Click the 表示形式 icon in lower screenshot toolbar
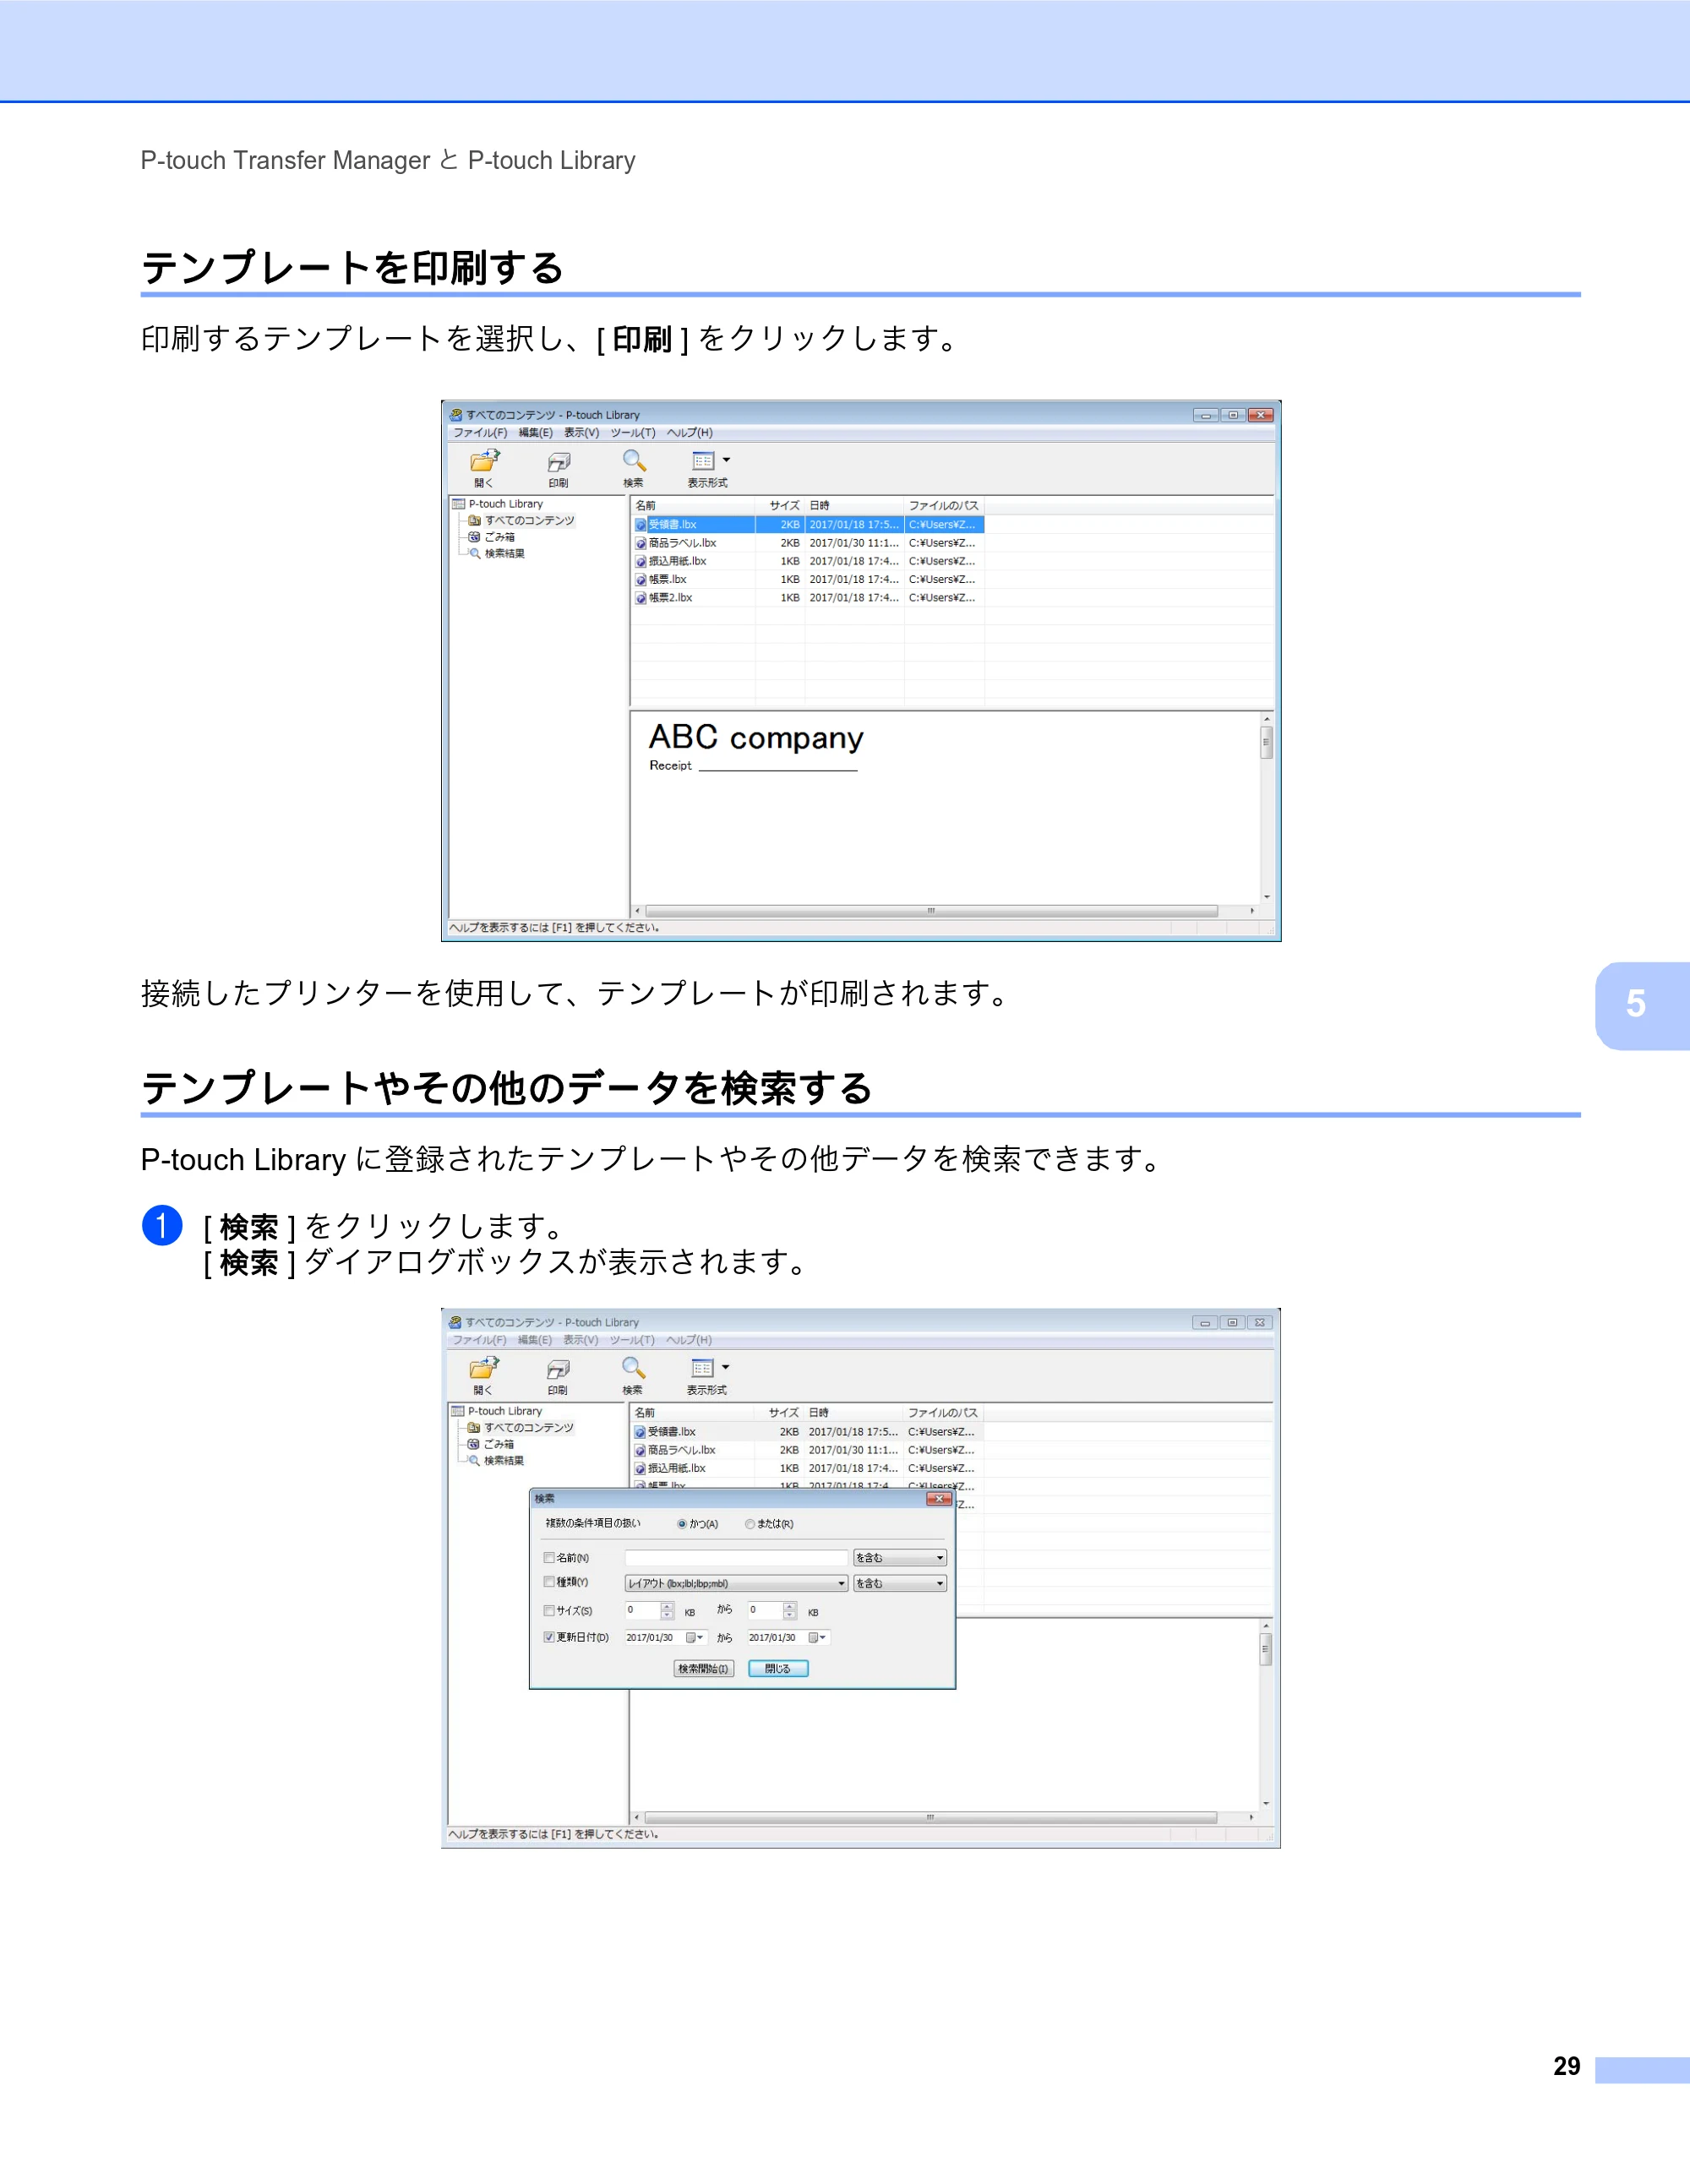 [x=702, y=1368]
